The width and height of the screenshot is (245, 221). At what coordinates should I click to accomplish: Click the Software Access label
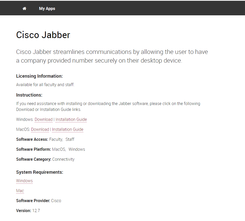click(x=32, y=139)
